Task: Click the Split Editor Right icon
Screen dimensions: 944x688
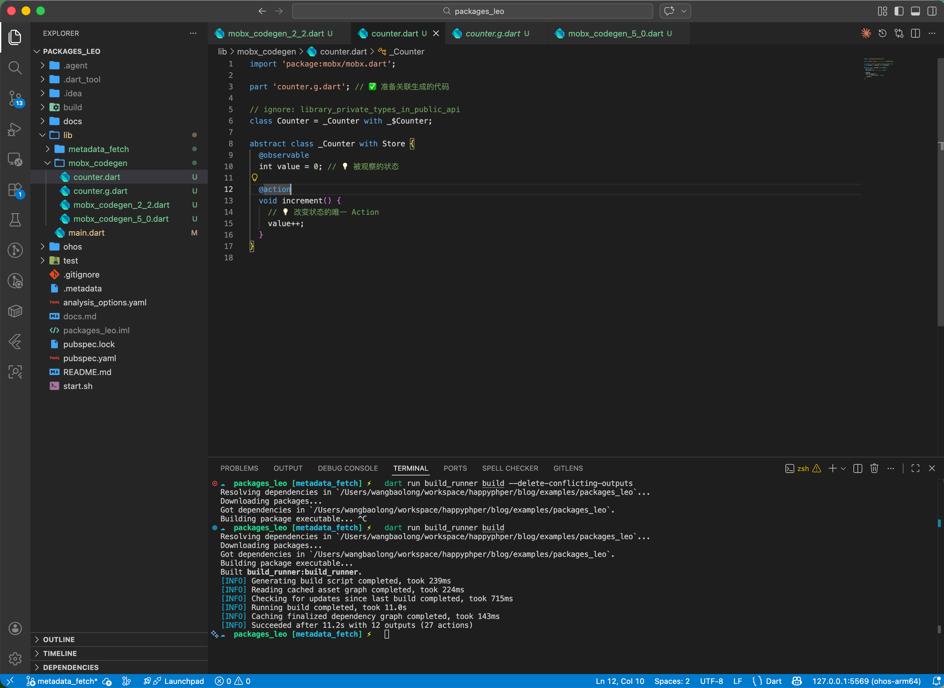Action: pos(915,33)
